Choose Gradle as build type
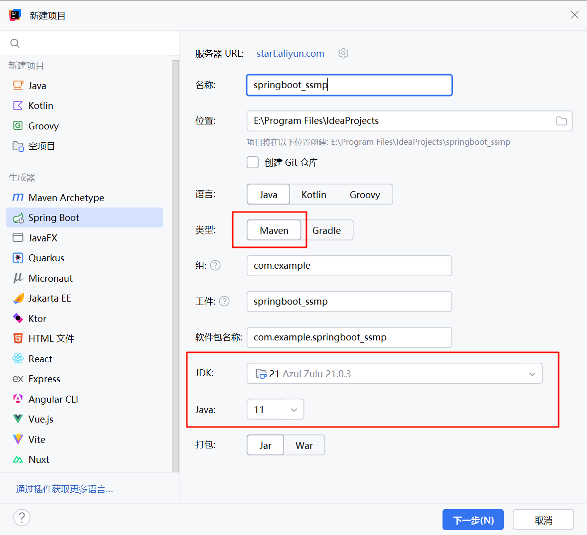 327,230
